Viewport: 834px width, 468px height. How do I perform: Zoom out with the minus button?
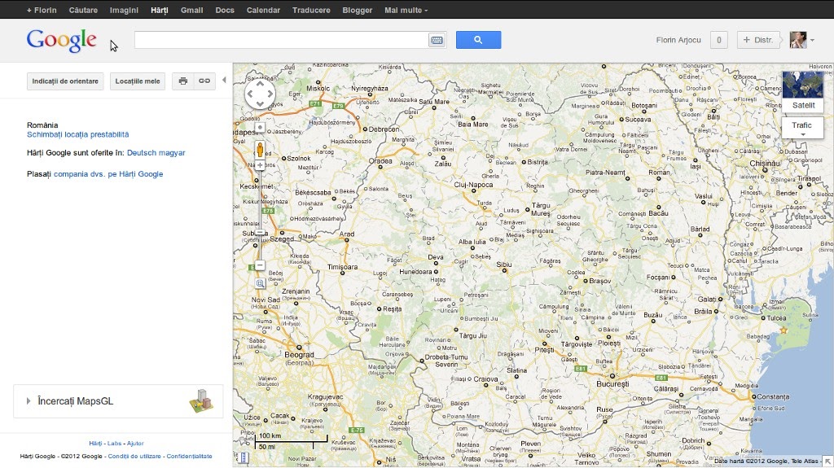tap(260, 265)
